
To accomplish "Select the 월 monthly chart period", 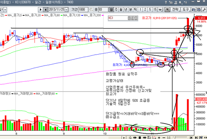I will pyautogui.click(x=121, y=10).
